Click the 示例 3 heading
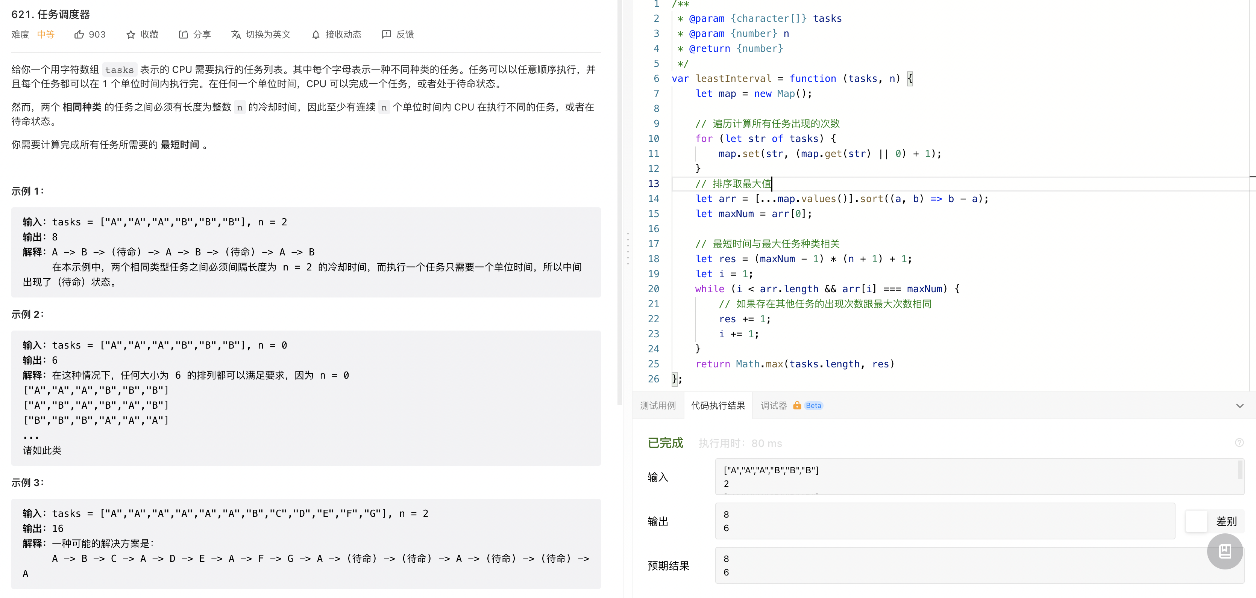The image size is (1256, 598). pyautogui.click(x=28, y=482)
